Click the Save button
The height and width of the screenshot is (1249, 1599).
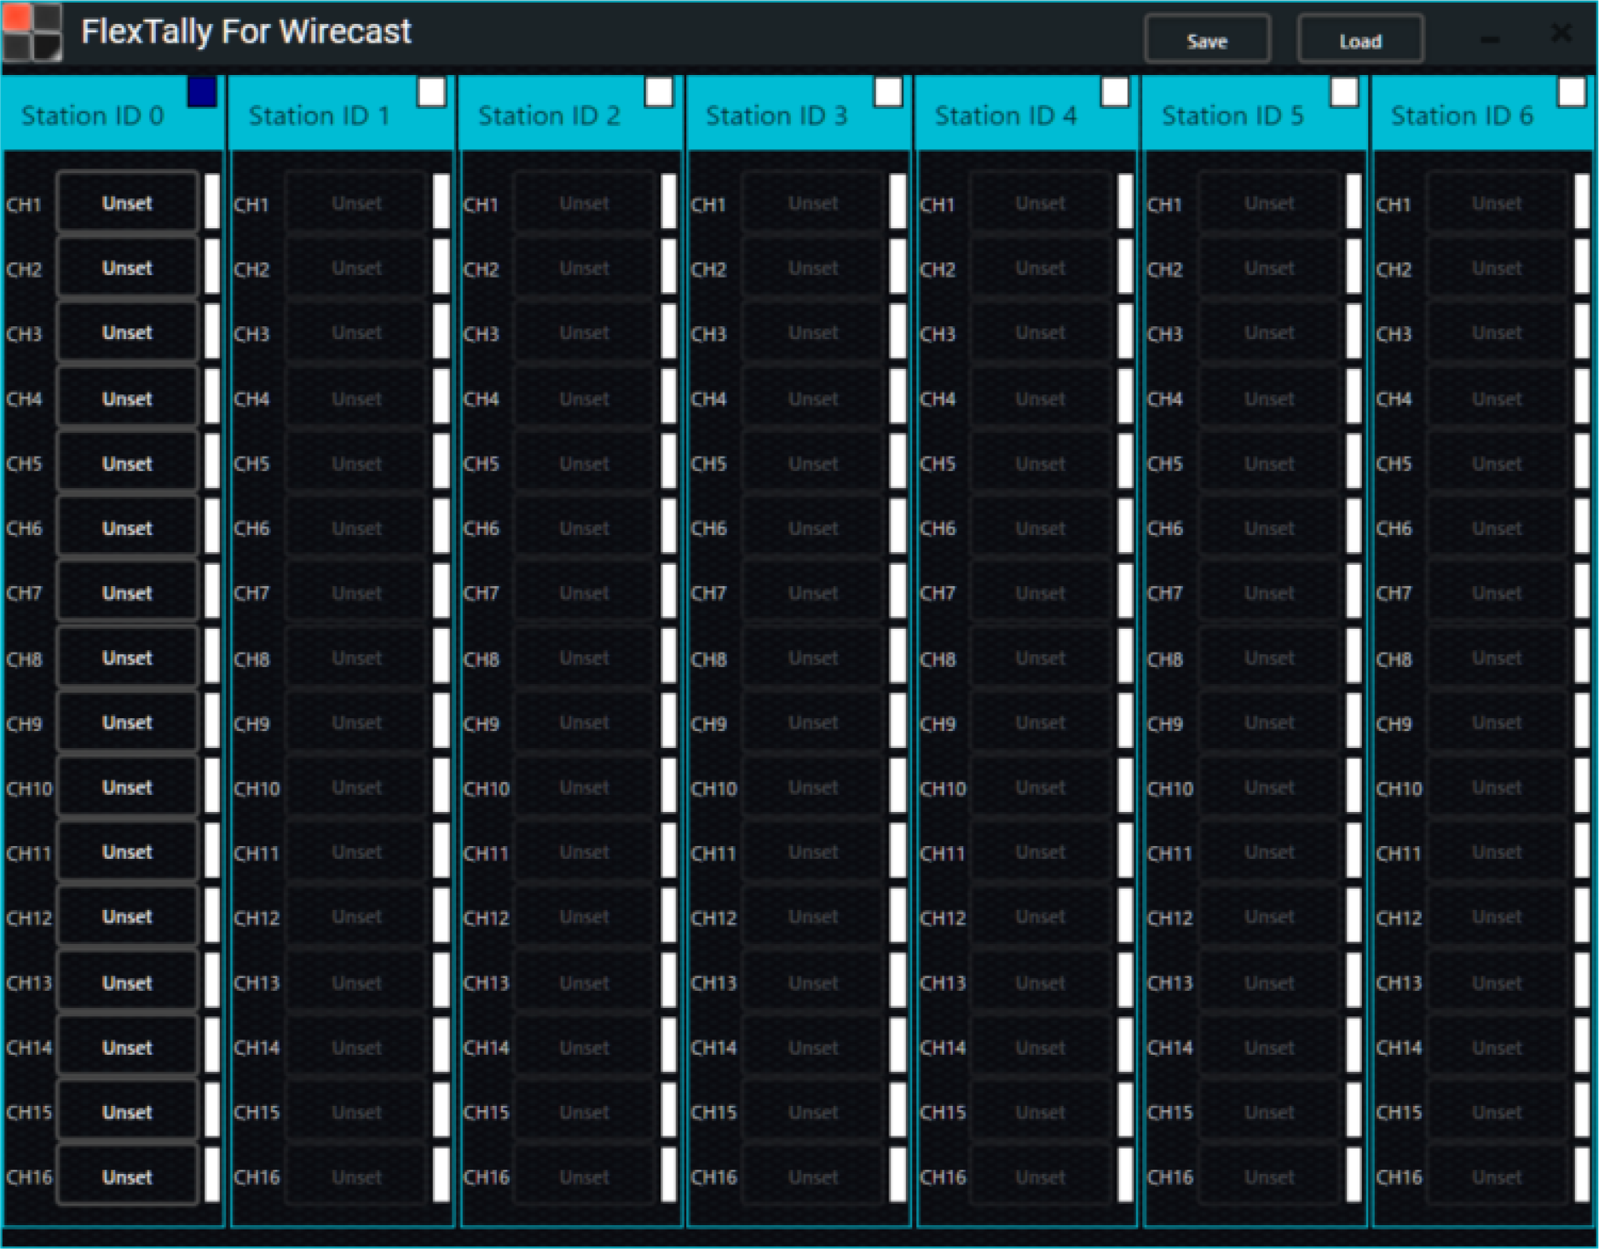pos(1206,40)
